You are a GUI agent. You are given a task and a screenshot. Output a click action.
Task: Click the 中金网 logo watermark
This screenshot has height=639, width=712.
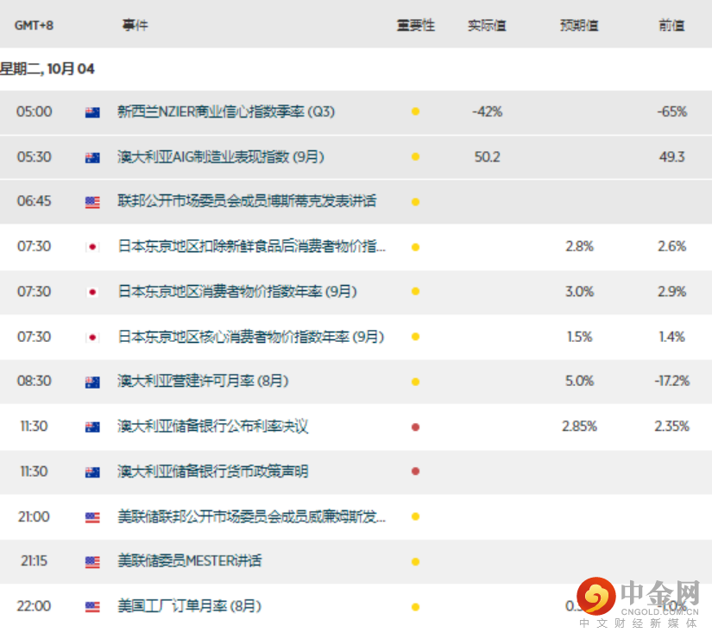tap(639, 603)
